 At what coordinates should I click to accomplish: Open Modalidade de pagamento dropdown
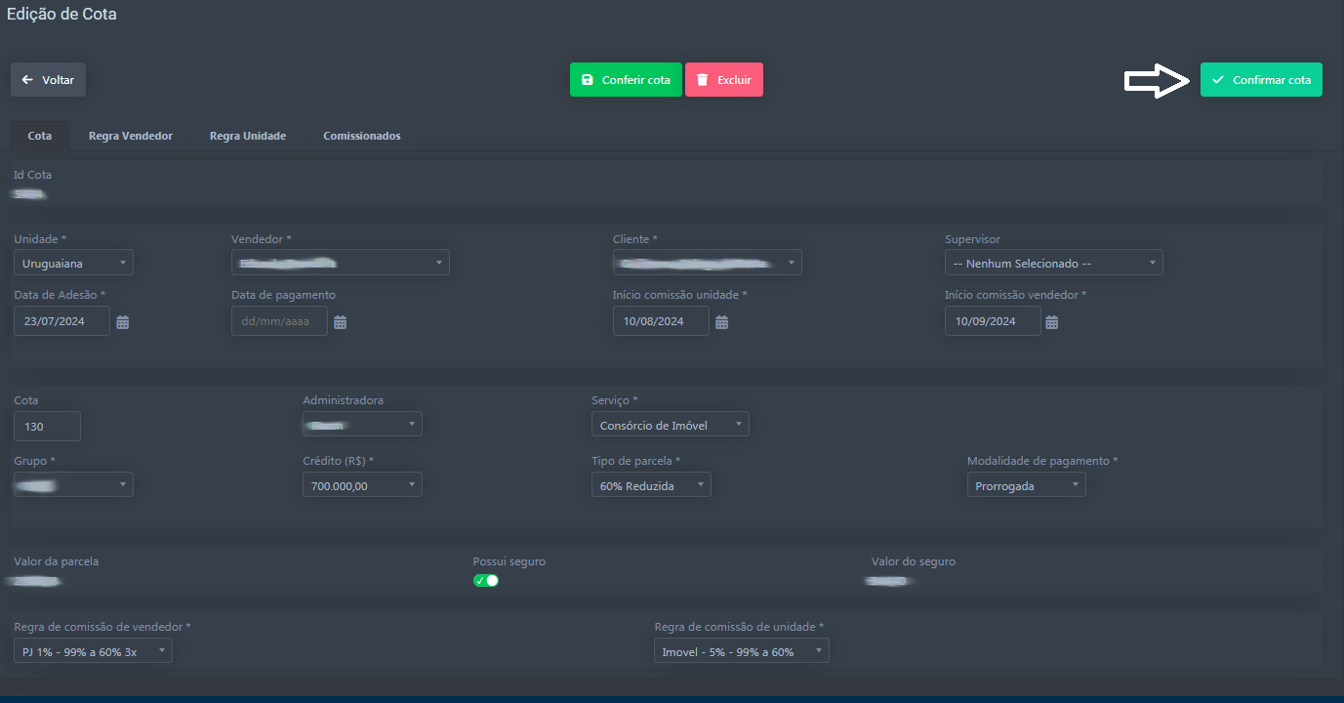pos(1026,485)
